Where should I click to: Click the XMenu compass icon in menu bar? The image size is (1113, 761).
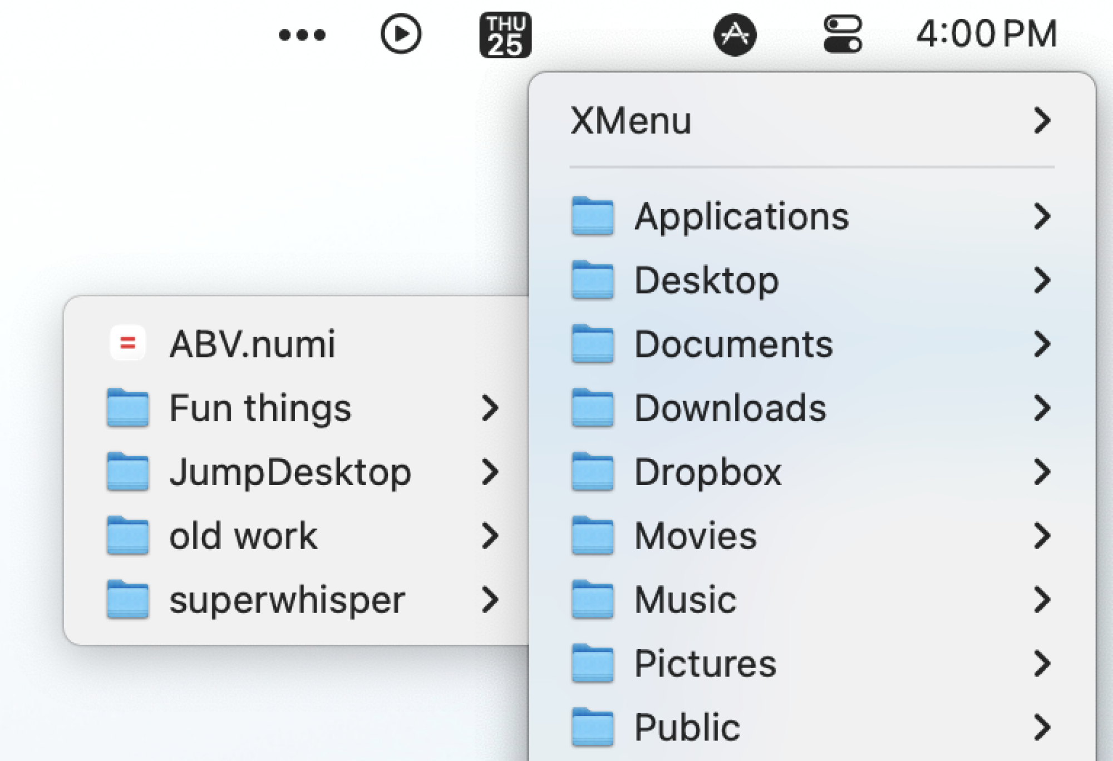pyautogui.click(x=735, y=34)
